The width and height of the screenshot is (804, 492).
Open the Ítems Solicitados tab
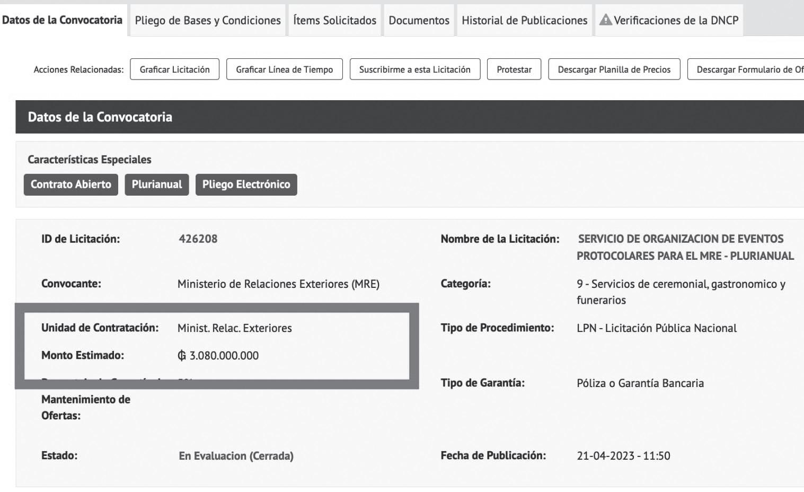click(334, 20)
